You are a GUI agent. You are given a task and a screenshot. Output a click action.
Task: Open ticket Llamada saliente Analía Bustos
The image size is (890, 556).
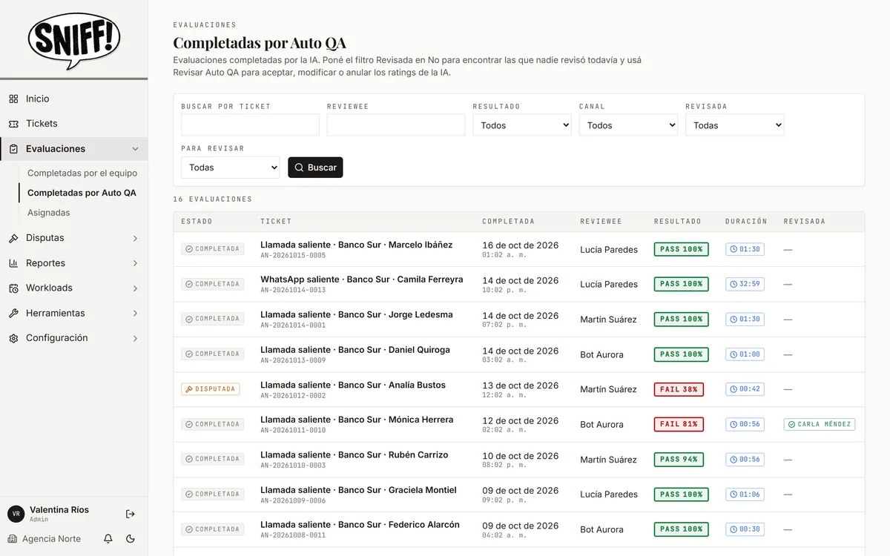click(x=353, y=385)
